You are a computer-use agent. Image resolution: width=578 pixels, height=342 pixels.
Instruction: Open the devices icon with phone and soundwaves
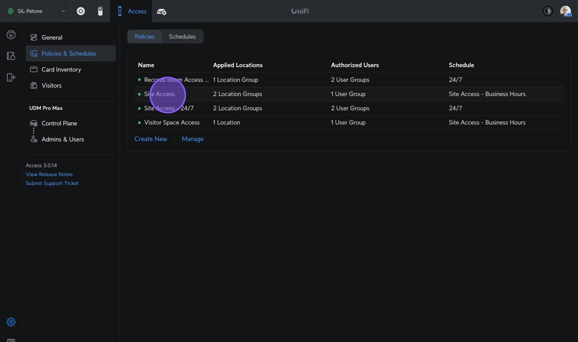point(11,77)
